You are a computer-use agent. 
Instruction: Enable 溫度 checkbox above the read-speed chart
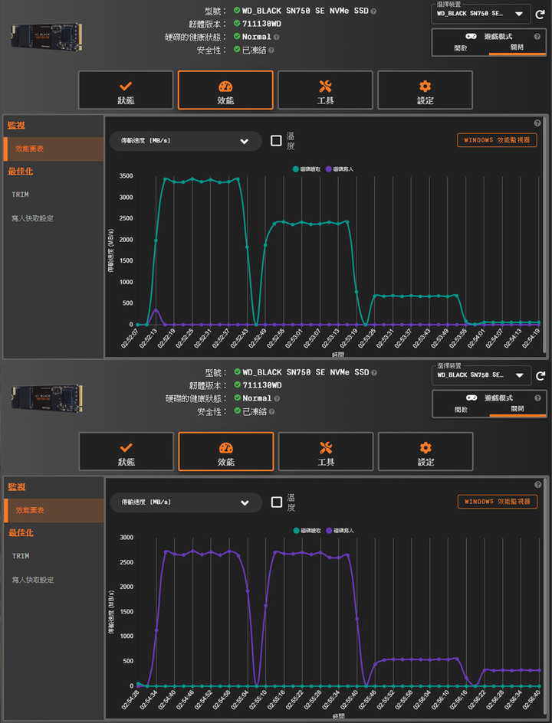pos(276,141)
